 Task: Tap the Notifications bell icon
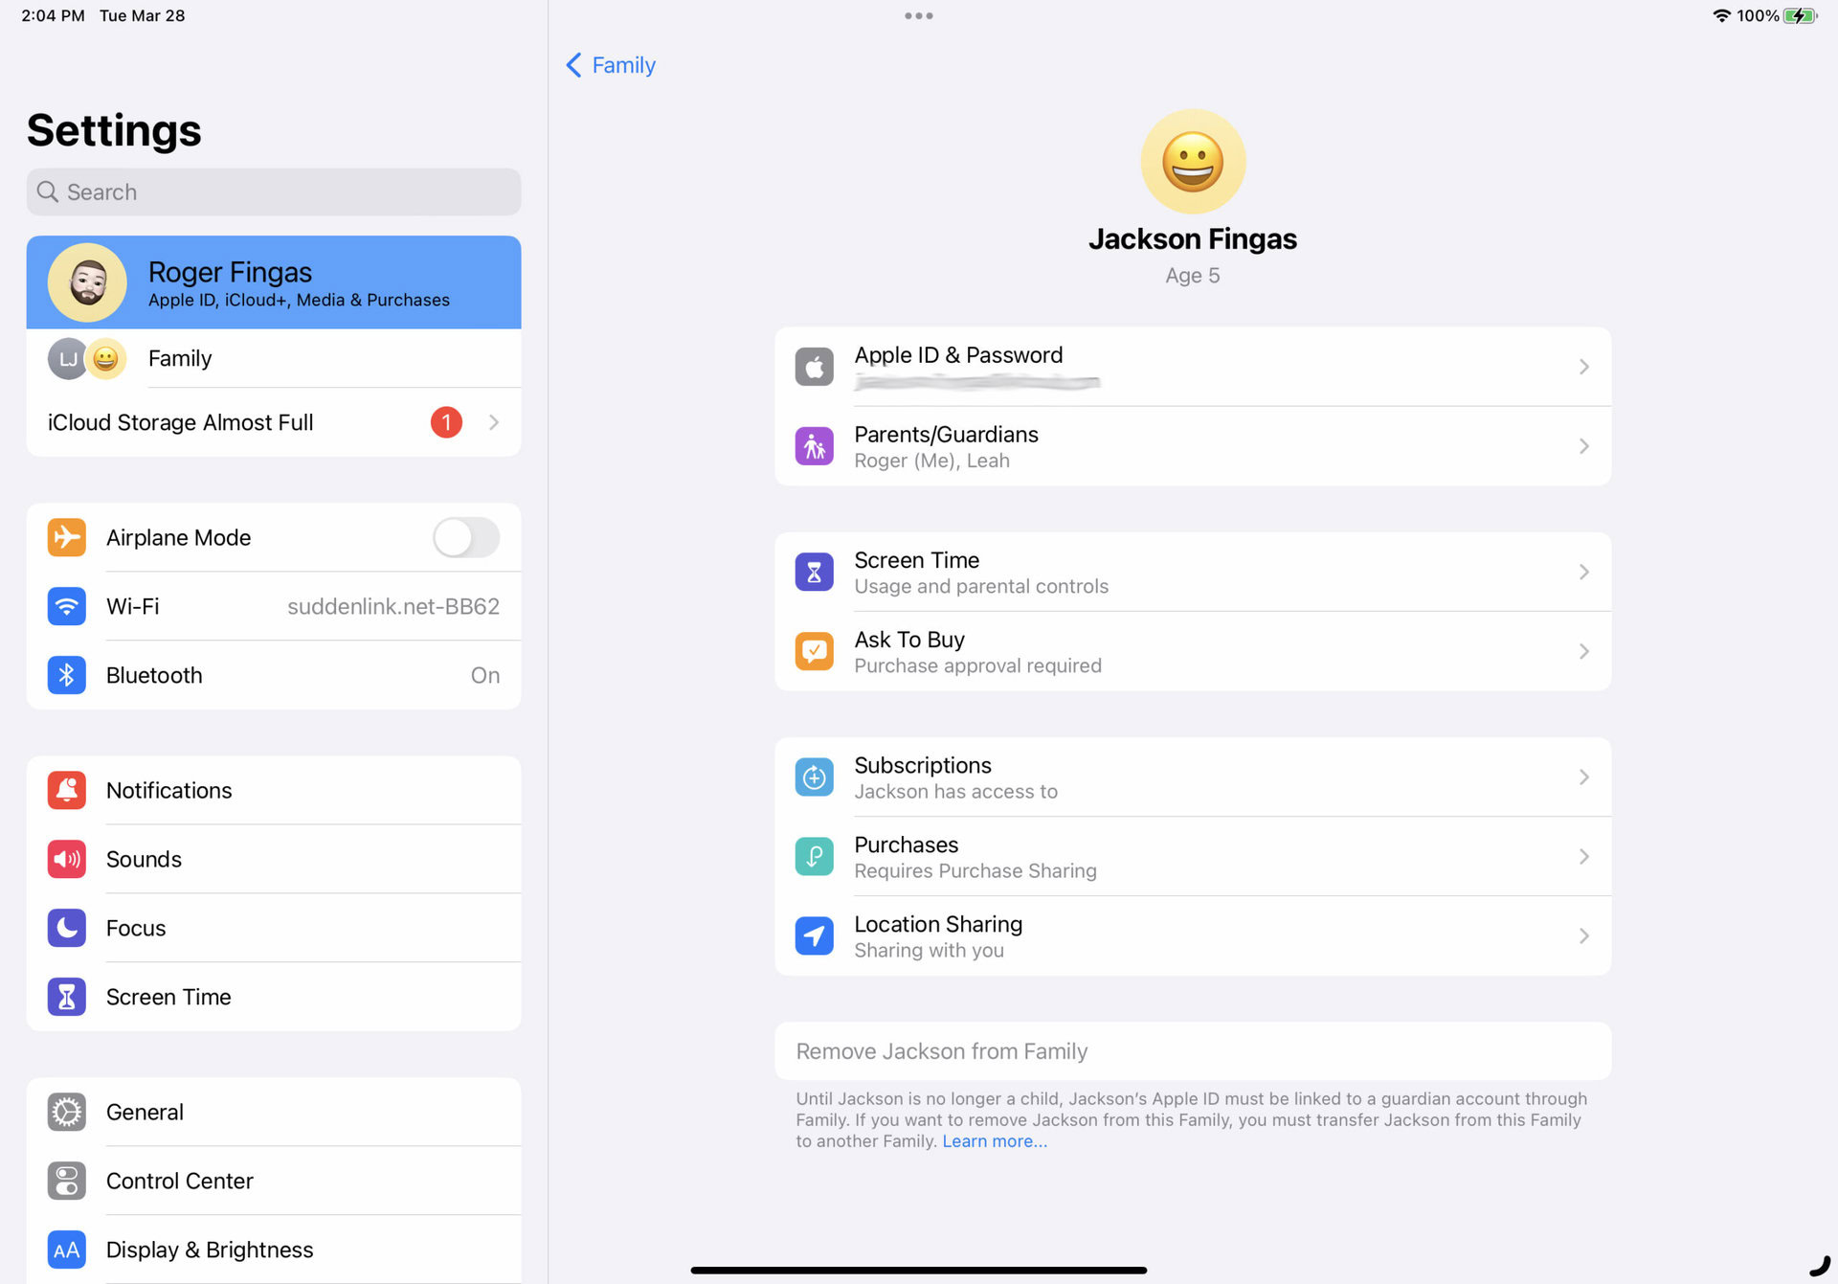coord(66,790)
